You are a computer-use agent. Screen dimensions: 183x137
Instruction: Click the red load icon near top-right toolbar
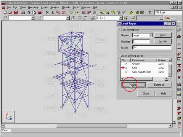168,18
